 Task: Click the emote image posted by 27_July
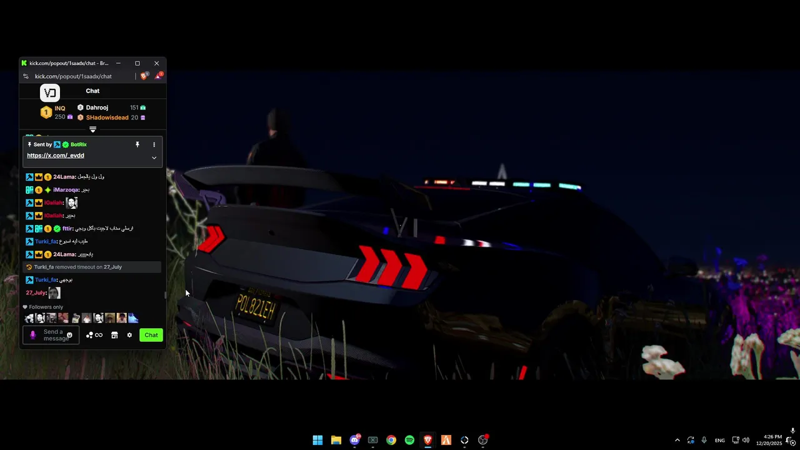pos(54,292)
